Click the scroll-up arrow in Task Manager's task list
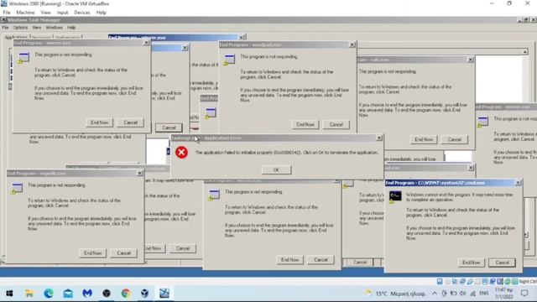Viewport: 537px width, 302px height. (525, 52)
